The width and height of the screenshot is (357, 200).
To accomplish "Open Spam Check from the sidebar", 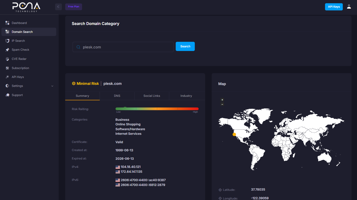I will [x=29, y=50].
